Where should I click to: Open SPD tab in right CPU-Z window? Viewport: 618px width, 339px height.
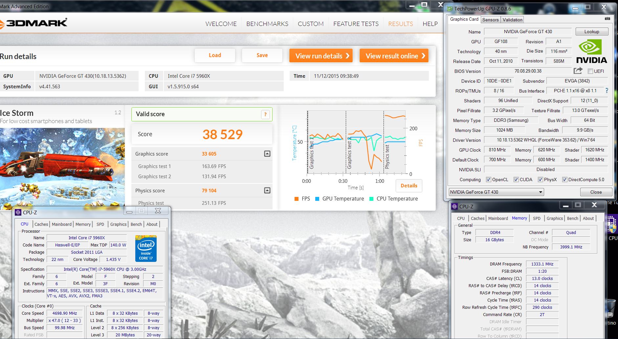pyautogui.click(x=537, y=218)
